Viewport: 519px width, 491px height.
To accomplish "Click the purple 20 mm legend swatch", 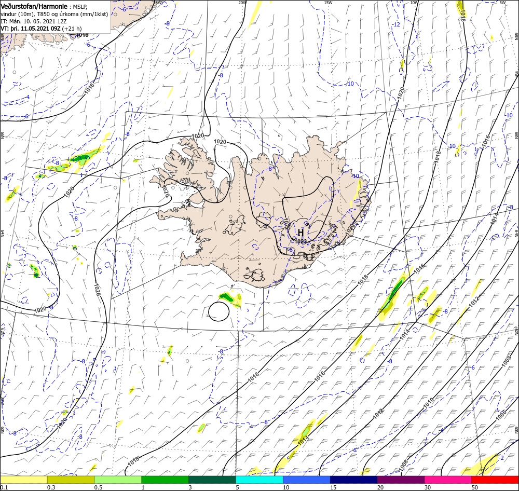I will (401, 480).
